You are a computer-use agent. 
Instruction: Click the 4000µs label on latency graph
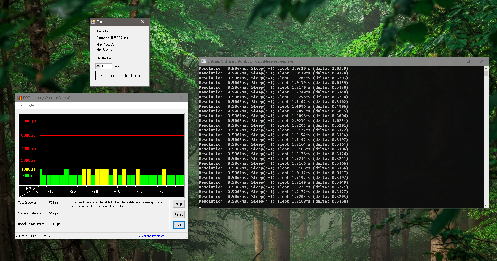(x=28, y=149)
